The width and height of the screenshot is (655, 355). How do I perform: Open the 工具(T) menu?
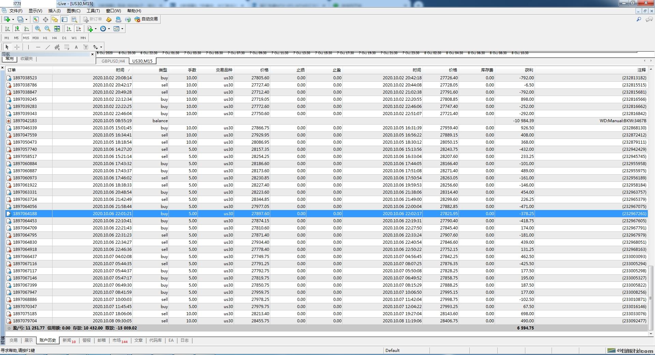tap(93, 11)
